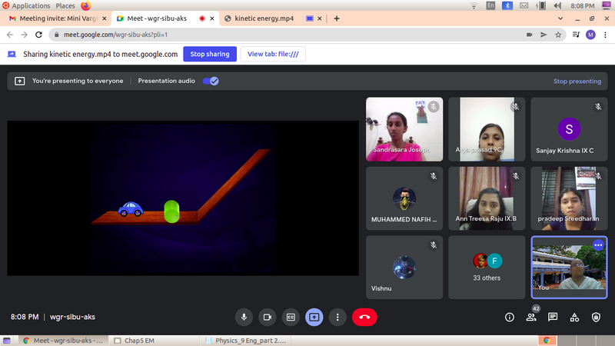The height and width of the screenshot is (346, 615).
Task: Open meeting details info icon
Action: click(509, 317)
